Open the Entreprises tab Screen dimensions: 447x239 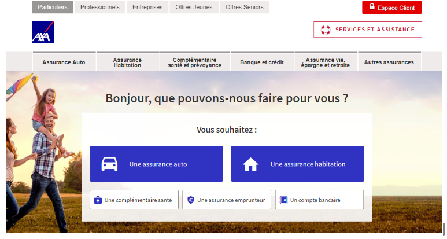[147, 7]
